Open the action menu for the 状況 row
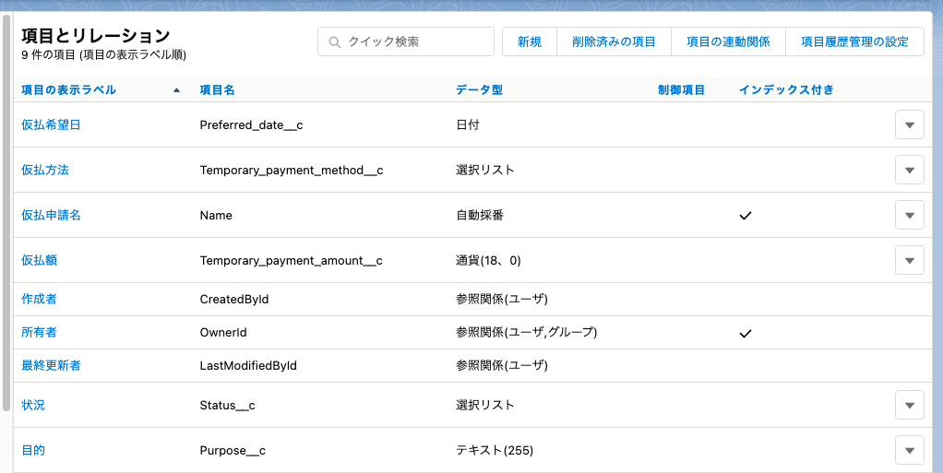Screen dimensions: 943x473 coord(909,405)
